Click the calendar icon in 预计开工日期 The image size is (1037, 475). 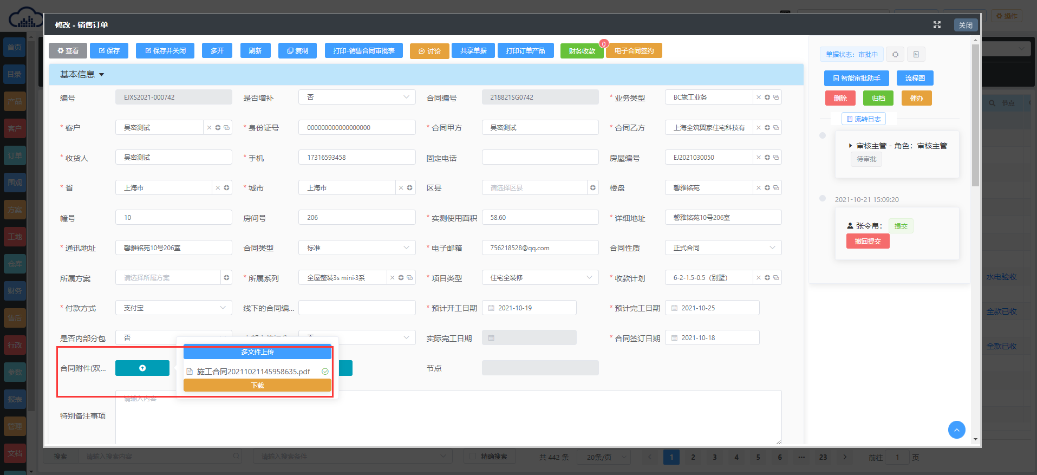coord(491,308)
